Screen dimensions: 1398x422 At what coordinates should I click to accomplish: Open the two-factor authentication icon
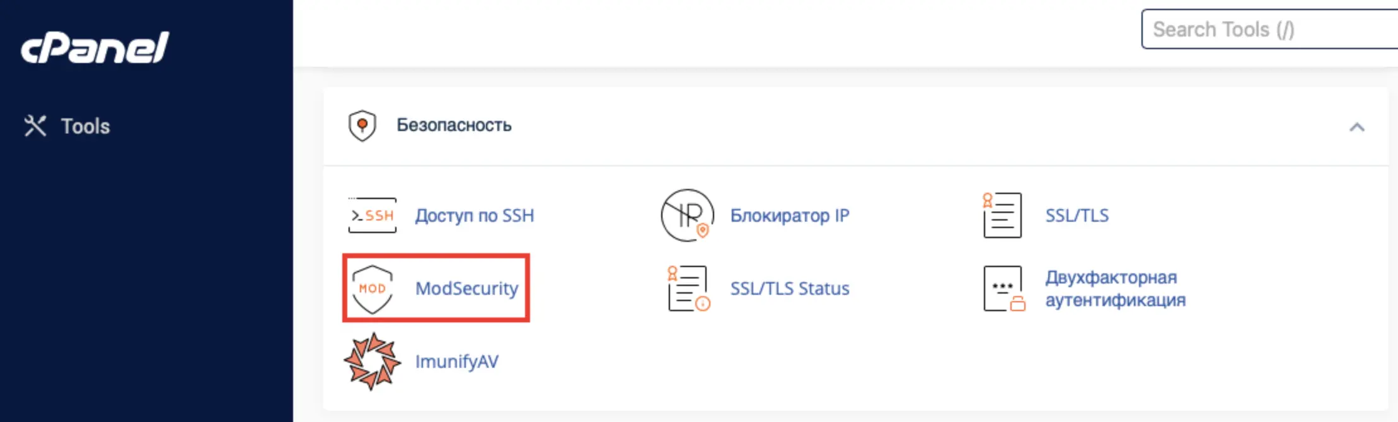[x=1004, y=288]
